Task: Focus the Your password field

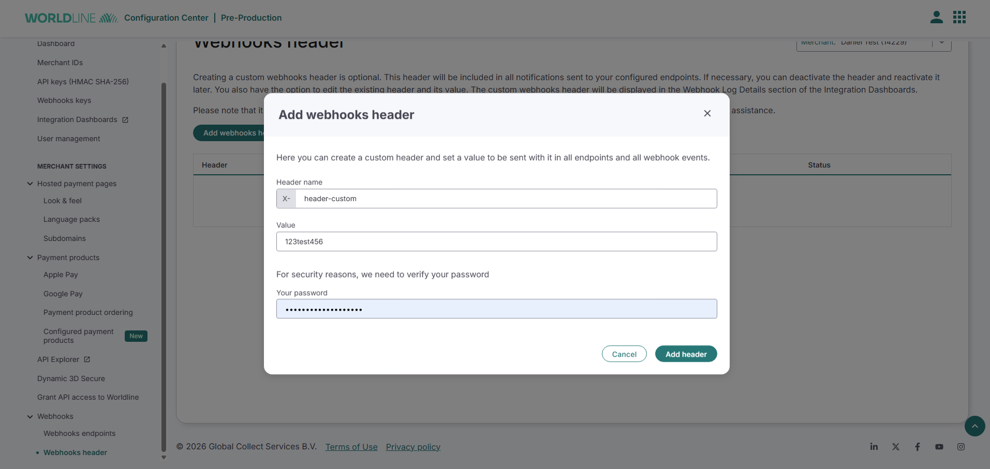Action: [x=497, y=309]
